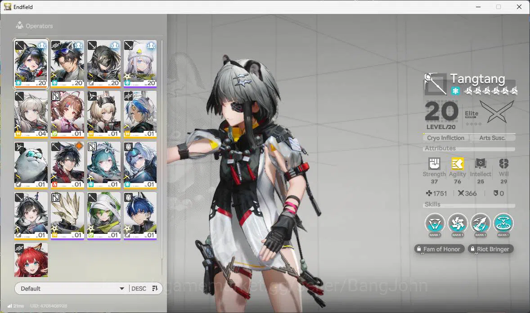Select the blonde operator wearing a crown
The width and height of the screenshot is (530, 313).
pyautogui.click(x=104, y=115)
